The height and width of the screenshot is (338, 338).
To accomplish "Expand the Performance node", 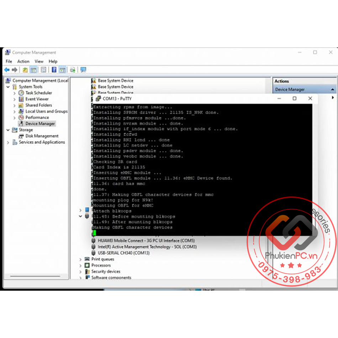I will [x=15, y=118].
